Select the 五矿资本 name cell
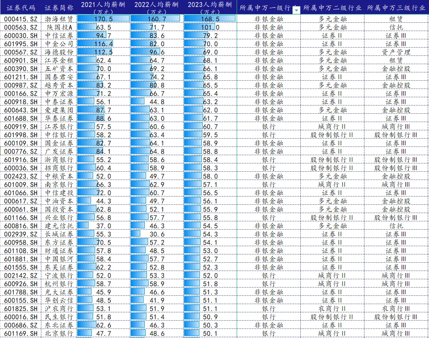 pos(59,69)
